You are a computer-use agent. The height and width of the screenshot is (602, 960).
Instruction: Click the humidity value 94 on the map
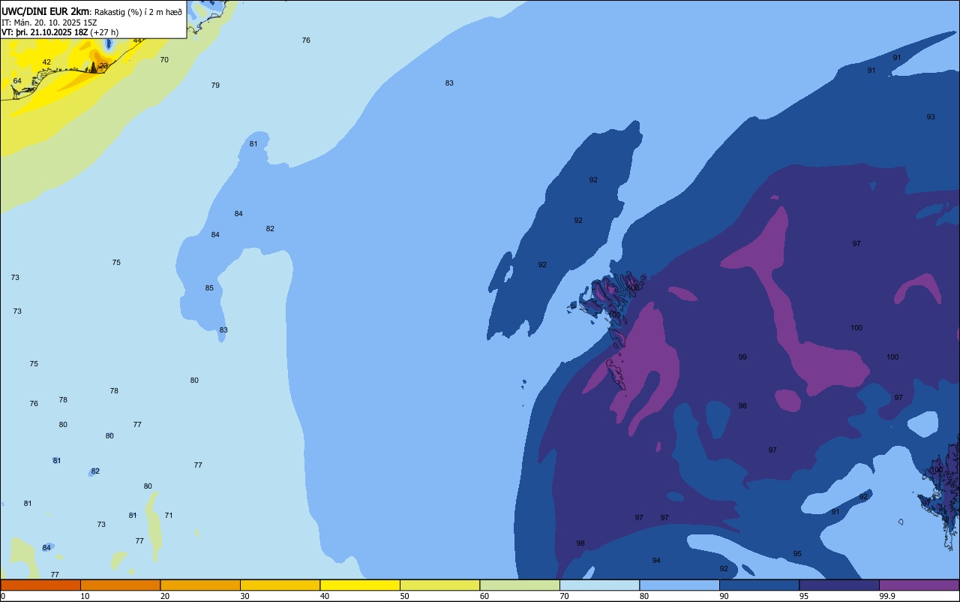tap(656, 561)
